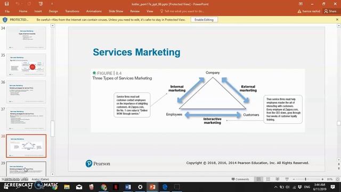Save the presentation with the floppy disk icon

tap(7, 4)
